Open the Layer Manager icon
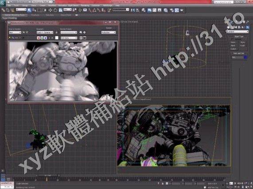Viewport: 253px width, 189px height. coord(144,10)
